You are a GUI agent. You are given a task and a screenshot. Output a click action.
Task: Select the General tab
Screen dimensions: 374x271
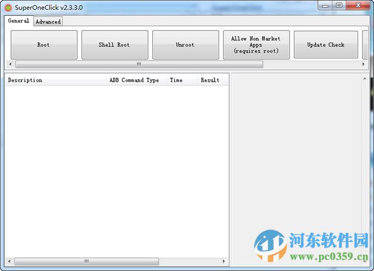tap(19, 20)
